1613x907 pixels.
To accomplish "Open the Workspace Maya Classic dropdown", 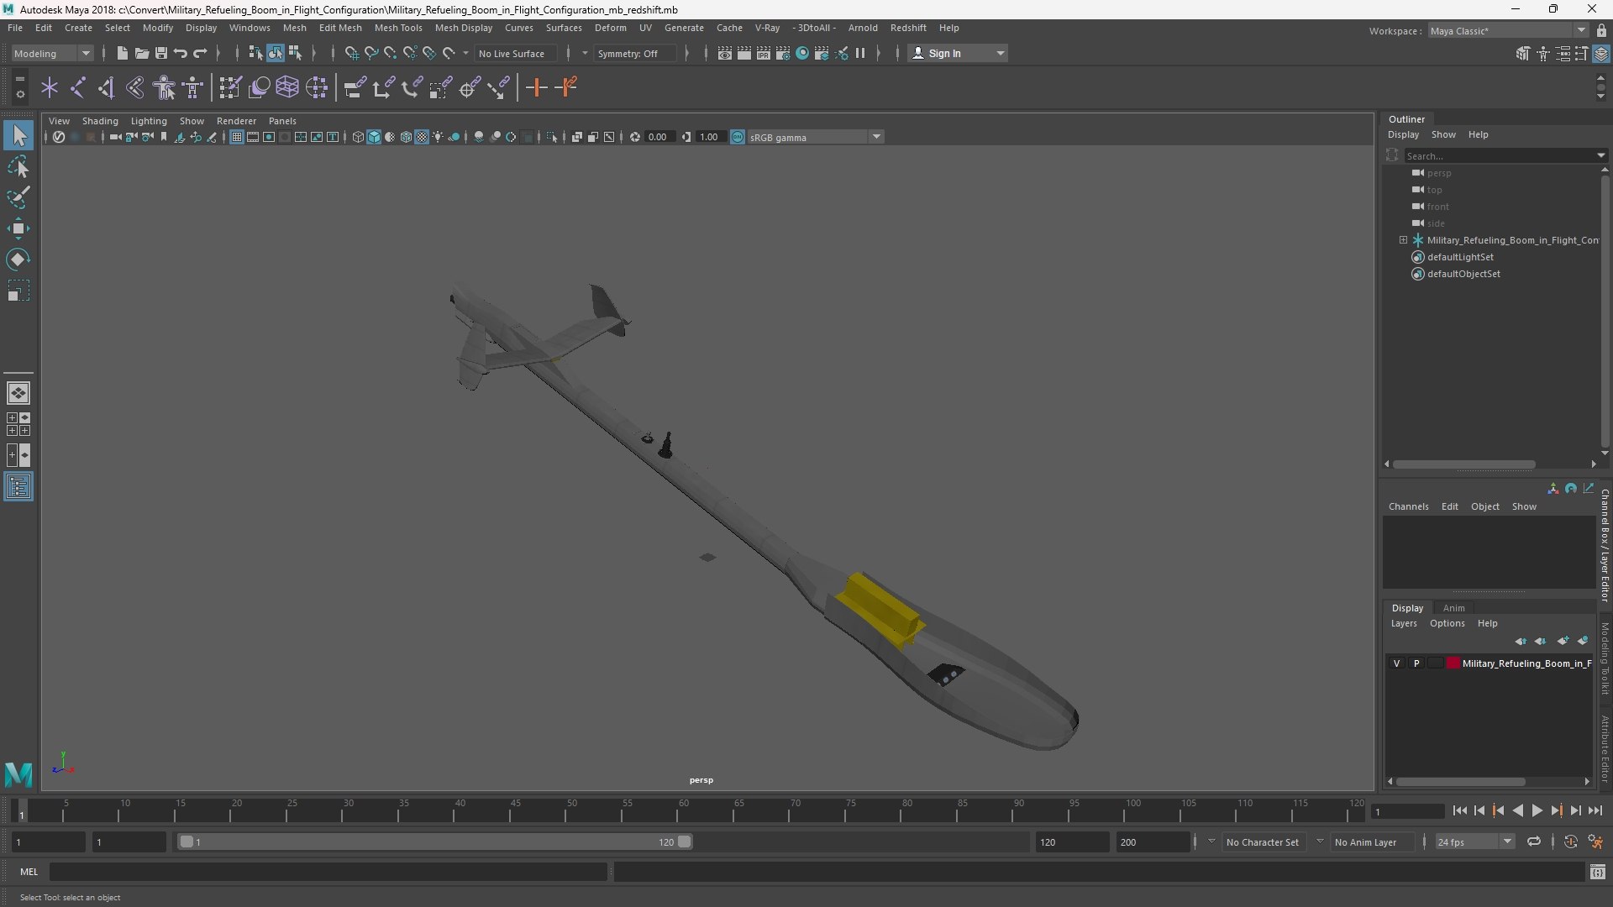I will tap(1507, 30).
